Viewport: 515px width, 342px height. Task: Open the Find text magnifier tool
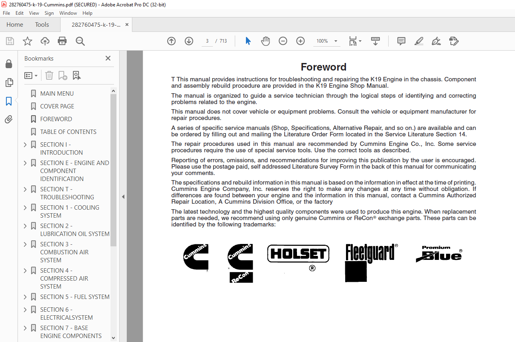tap(81, 41)
